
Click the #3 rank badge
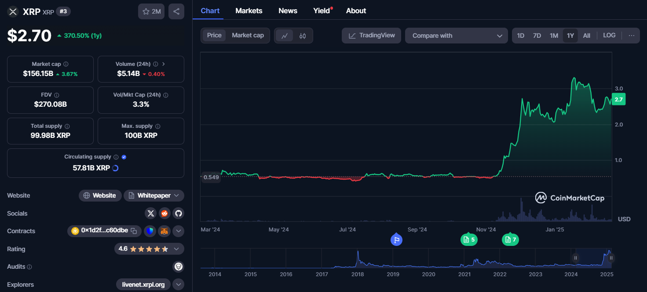tap(63, 11)
